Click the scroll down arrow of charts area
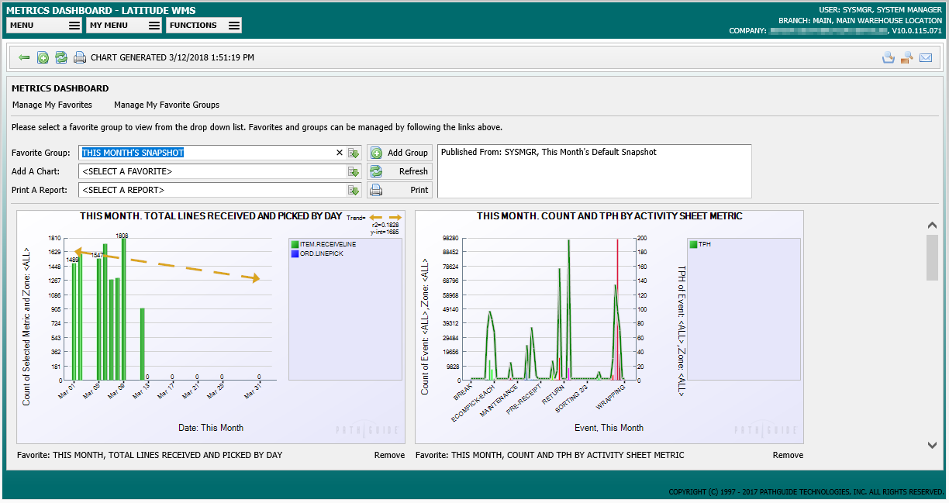Viewport: 949px width, 503px height. pos(932,445)
